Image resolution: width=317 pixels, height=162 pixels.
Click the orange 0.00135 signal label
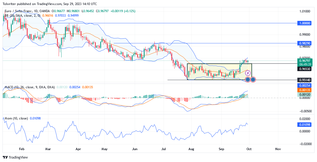(x=305, y=90)
